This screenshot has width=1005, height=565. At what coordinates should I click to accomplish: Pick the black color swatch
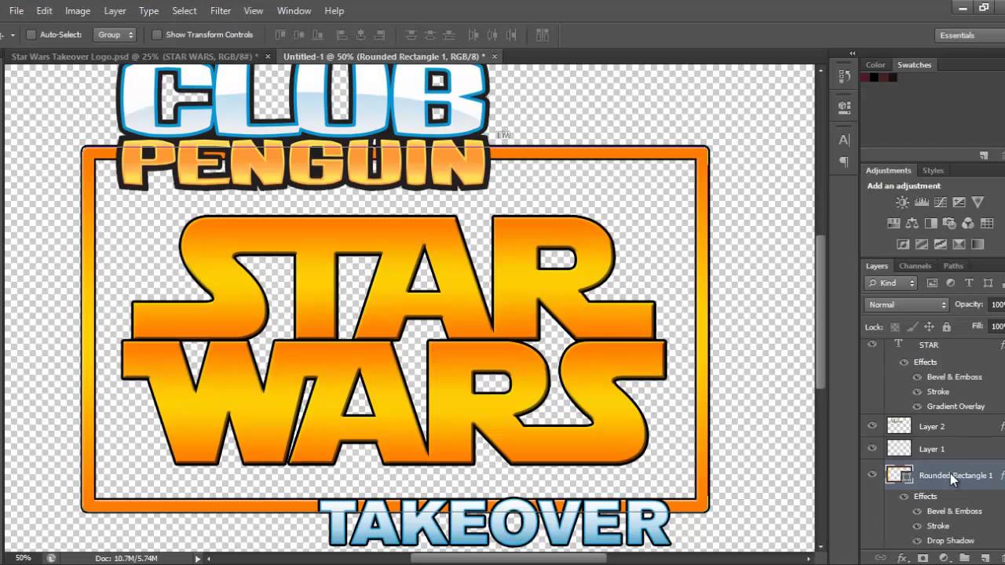pyautogui.click(x=874, y=78)
